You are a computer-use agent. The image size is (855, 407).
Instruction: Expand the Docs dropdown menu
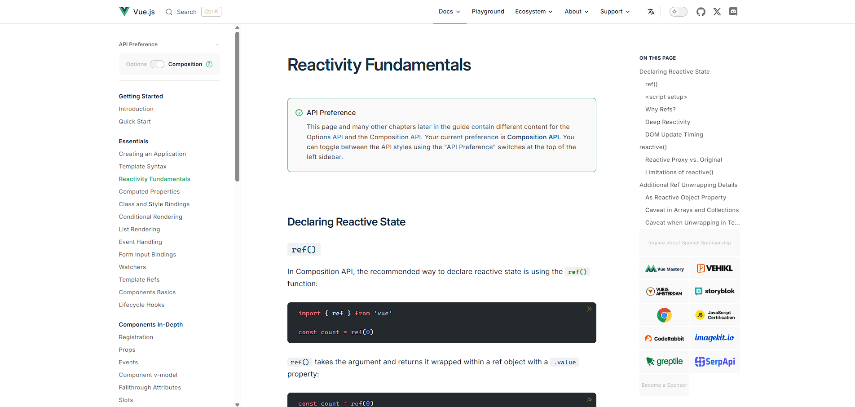click(450, 12)
